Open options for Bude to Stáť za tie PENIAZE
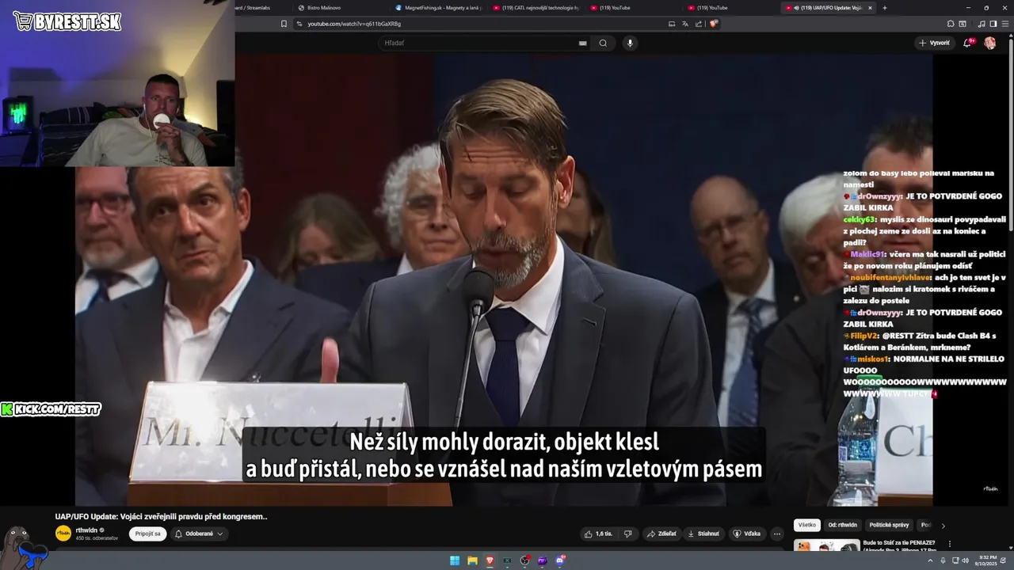This screenshot has height=570, width=1014. (950, 544)
